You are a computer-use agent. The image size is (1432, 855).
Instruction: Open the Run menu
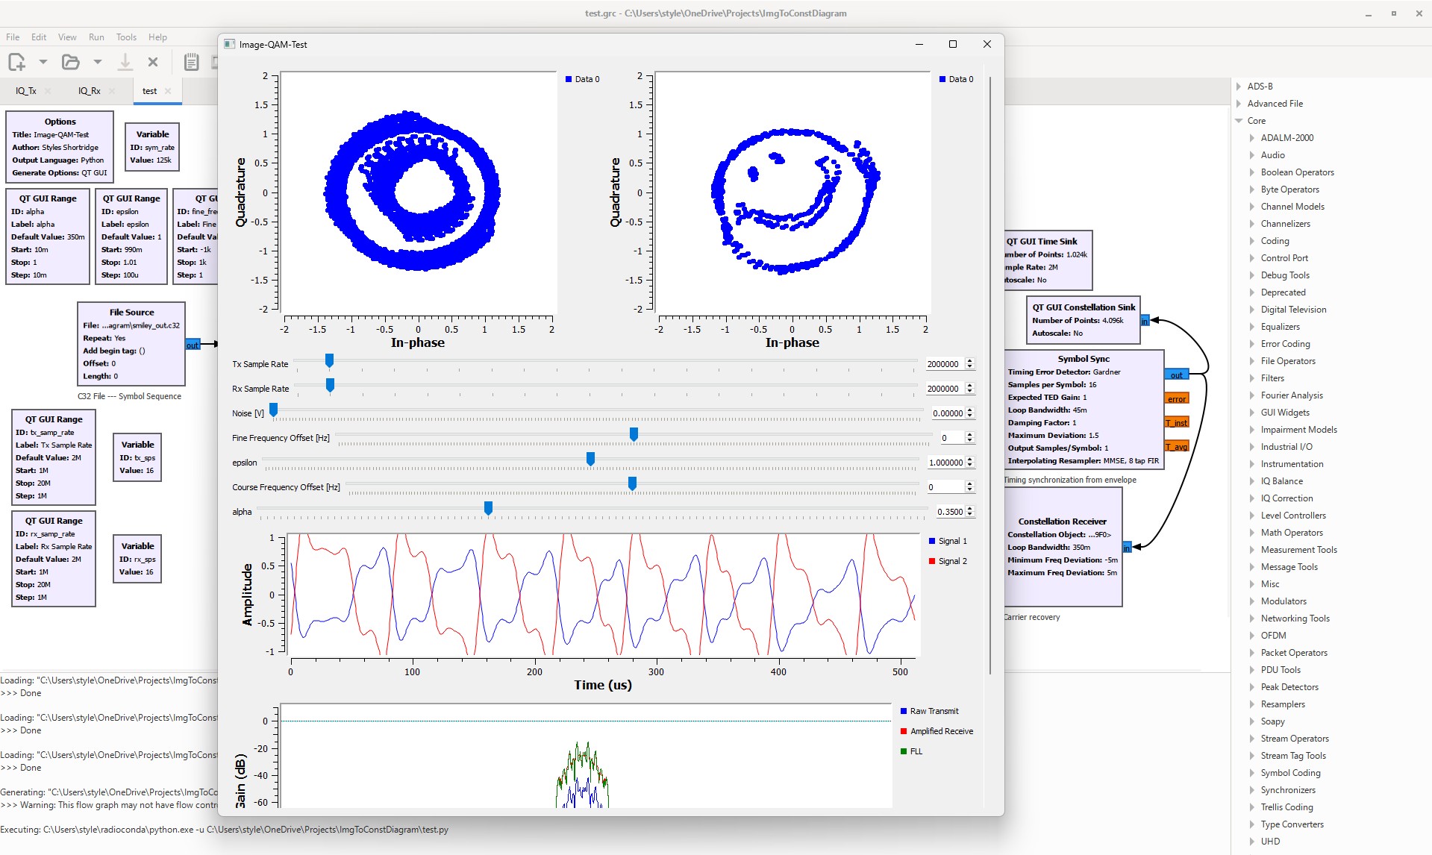coord(96,37)
